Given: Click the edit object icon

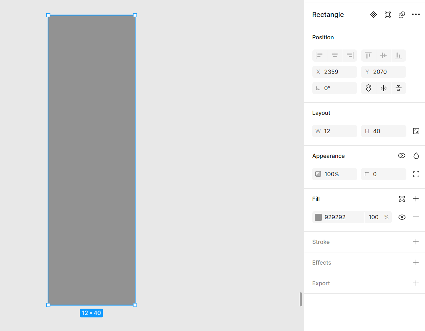Looking at the screenshot, I should pos(388,15).
